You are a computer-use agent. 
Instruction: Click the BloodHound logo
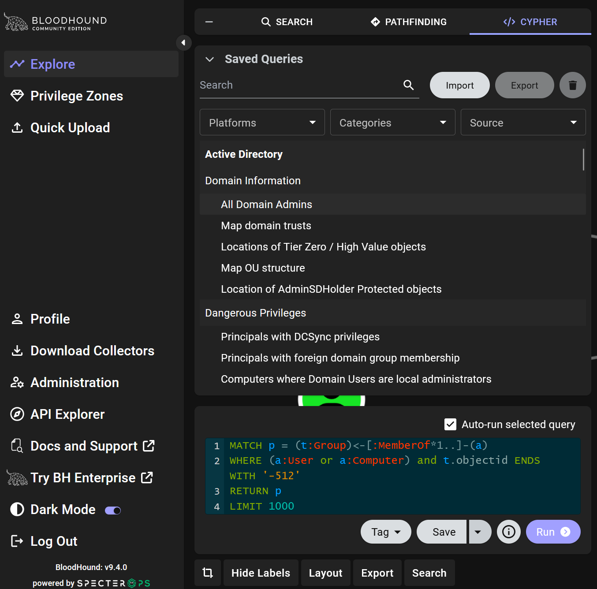tap(56, 22)
